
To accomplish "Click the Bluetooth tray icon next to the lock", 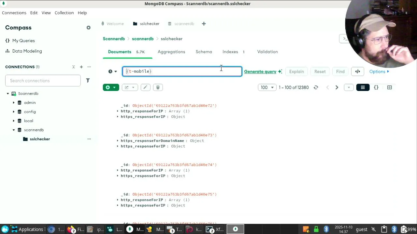I will pyautogui.click(x=326, y=229).
